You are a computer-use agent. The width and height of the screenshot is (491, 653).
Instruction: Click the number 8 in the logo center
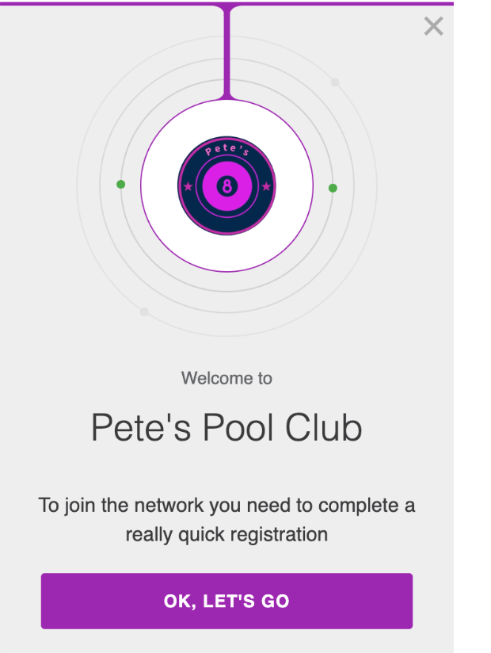[x=227, y=185]
